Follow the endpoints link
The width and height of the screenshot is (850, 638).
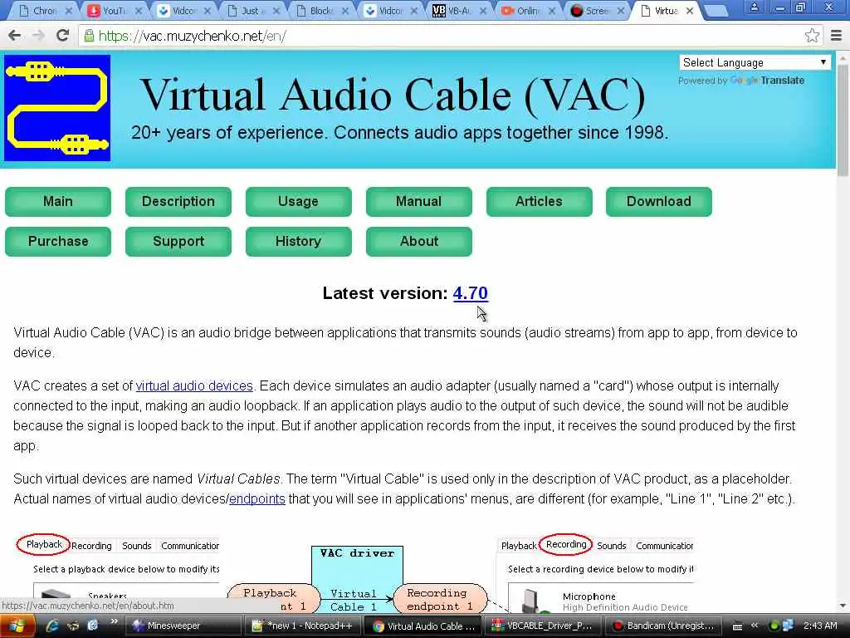257,498
